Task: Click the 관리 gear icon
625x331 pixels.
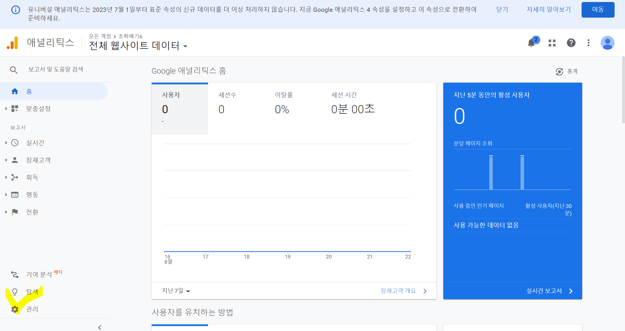Action: 15,309
